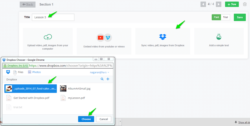Select Get Started with Dropbox.pdf
This screenshot has width=250, height=126.
[x=31, y=98]
